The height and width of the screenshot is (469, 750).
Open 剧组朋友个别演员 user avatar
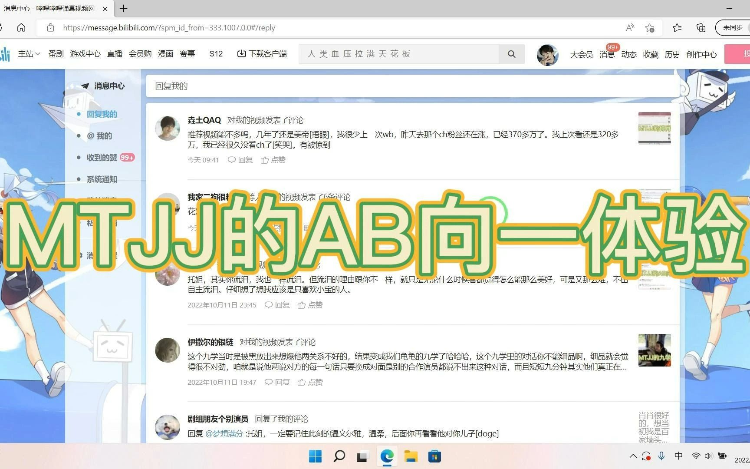(168, 427)
